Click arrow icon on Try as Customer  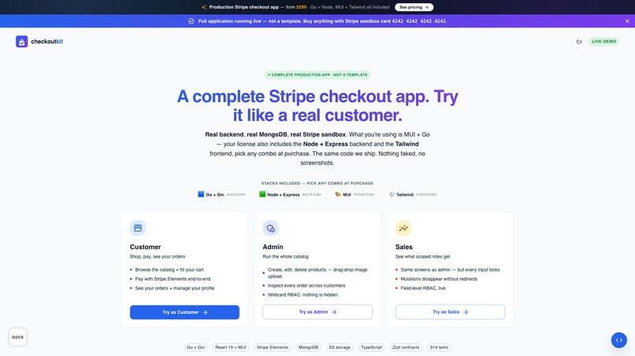tap(205, 312)
